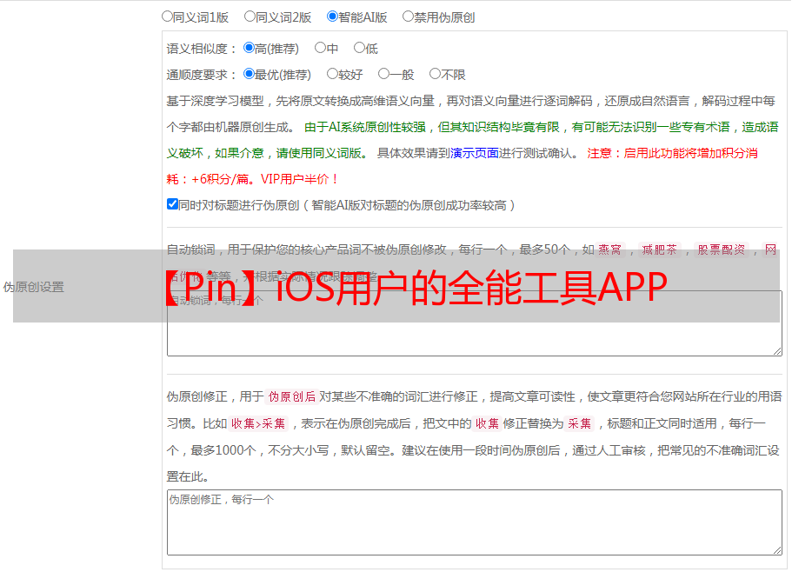This screenshot has width=792, height=572.
Task: Set 通顺度要求 to 最优(推荐)
Action: click(x=249, y=74)
